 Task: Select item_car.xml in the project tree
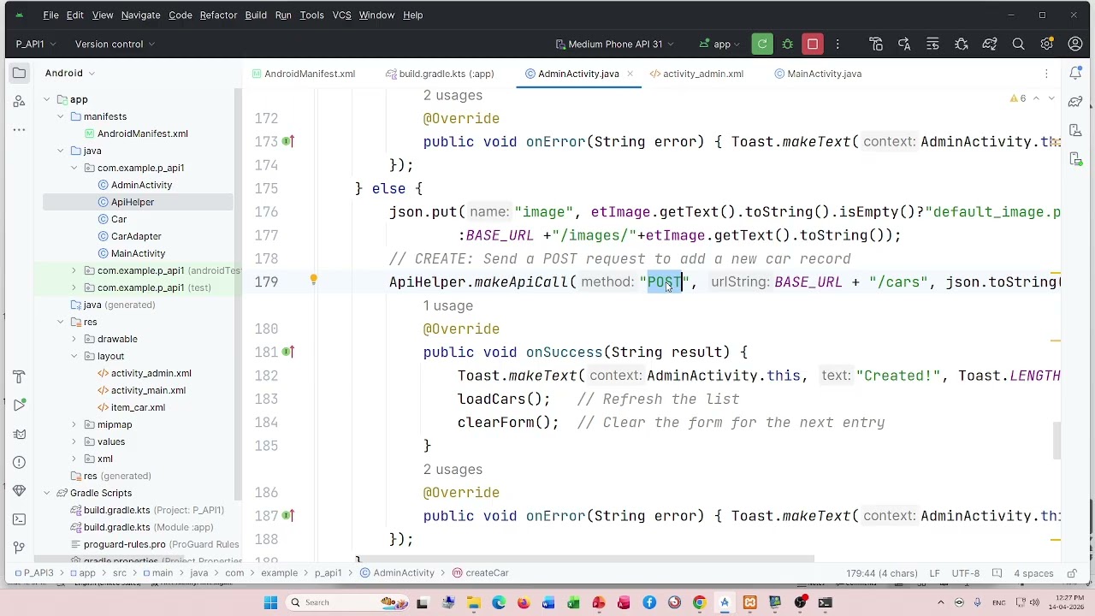click(x=138, y=407)
